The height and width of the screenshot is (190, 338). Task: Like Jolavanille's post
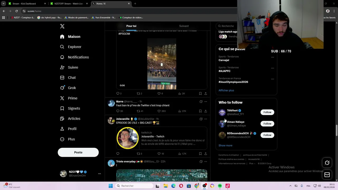161,154
